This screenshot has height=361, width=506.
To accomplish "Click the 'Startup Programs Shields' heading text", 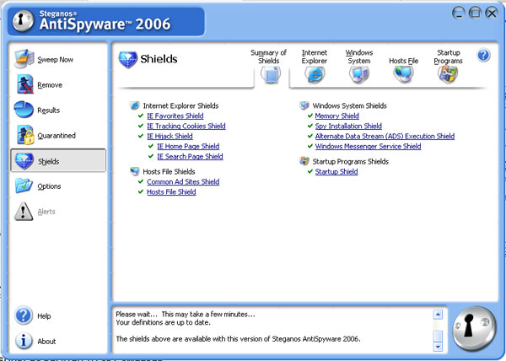I will (351, 161).
